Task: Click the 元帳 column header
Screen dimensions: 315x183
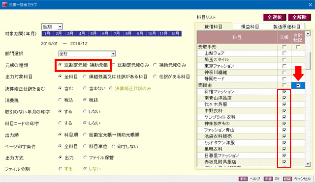Action: click(x=284, y=37)
